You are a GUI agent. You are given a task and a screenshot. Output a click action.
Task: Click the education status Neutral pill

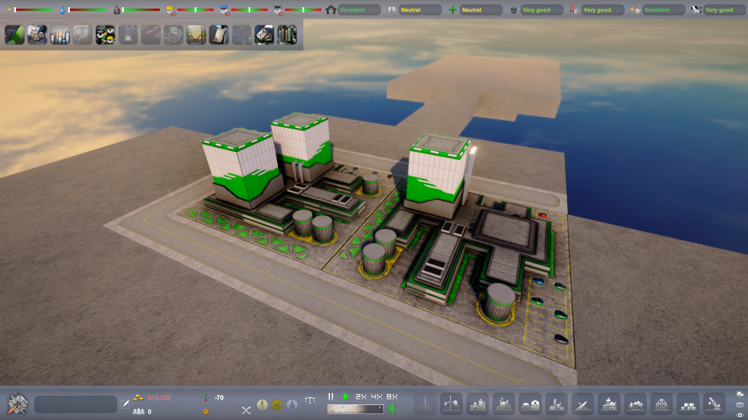pos(420,10)
